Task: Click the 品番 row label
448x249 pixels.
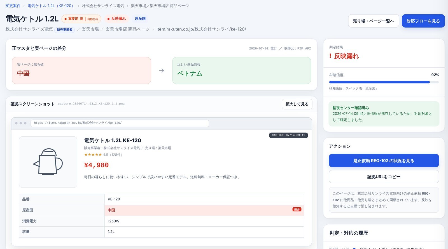Action: [x=26, y=199]
